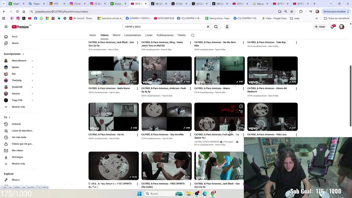Open the Publicaciones tab

(x=165, y=35)
